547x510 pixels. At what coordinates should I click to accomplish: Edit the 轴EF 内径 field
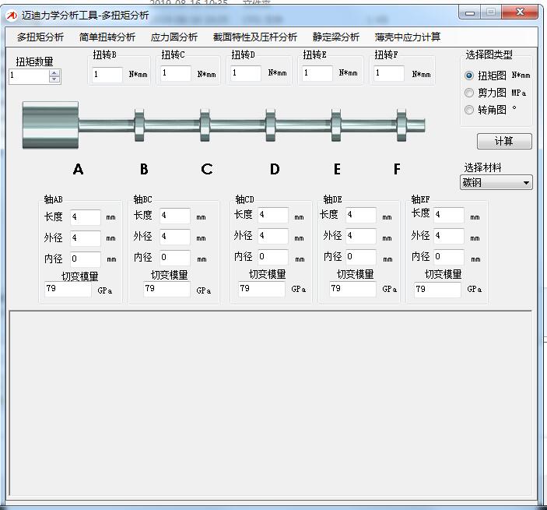tap(449, 257)
